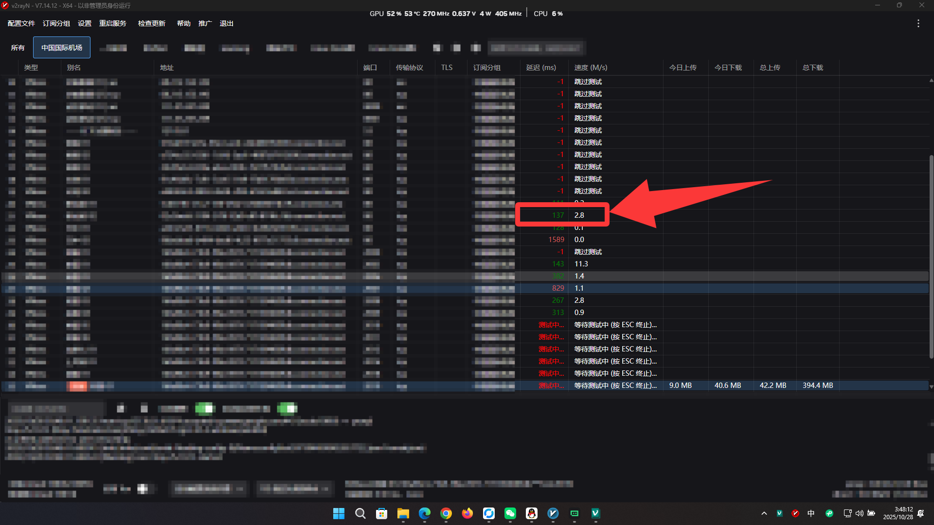Image resolution: width=934 pixels, height=525 pixels.
Task: Launch Firefox from the taskbar
Action: tap(467, 513)
